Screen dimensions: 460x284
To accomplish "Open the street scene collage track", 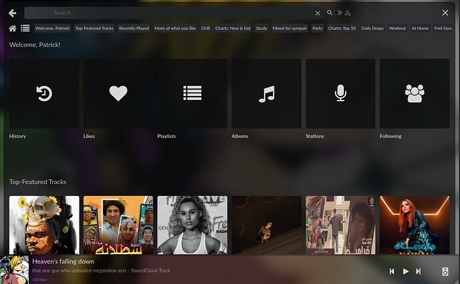I will tap(340, 225).
